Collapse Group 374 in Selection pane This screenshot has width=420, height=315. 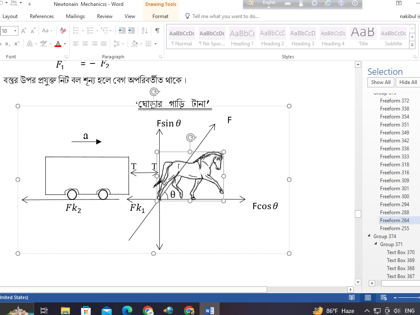click(x=369, y=236)
